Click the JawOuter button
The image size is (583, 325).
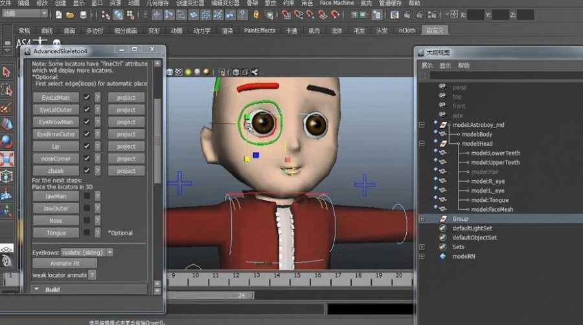[x=56, y=208]
